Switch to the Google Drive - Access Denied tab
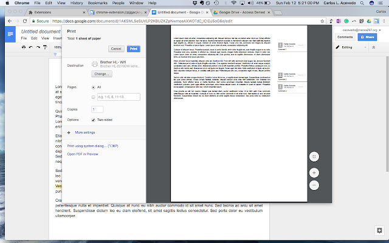Image resolution: width=389 pixels, height=243 pixels. [x=241, y=12]
